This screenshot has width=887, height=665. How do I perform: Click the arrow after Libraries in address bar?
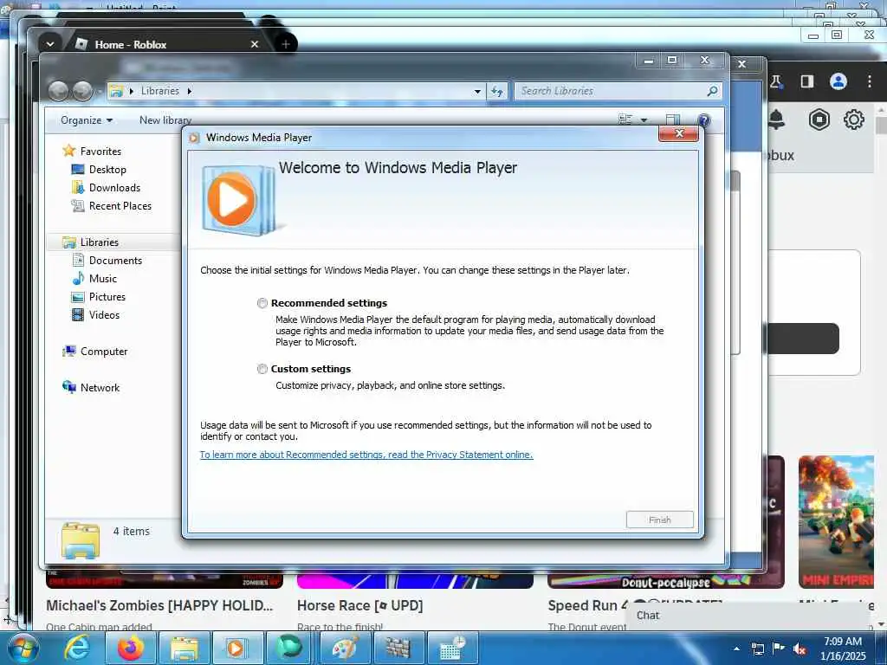[x=190, y=91]
